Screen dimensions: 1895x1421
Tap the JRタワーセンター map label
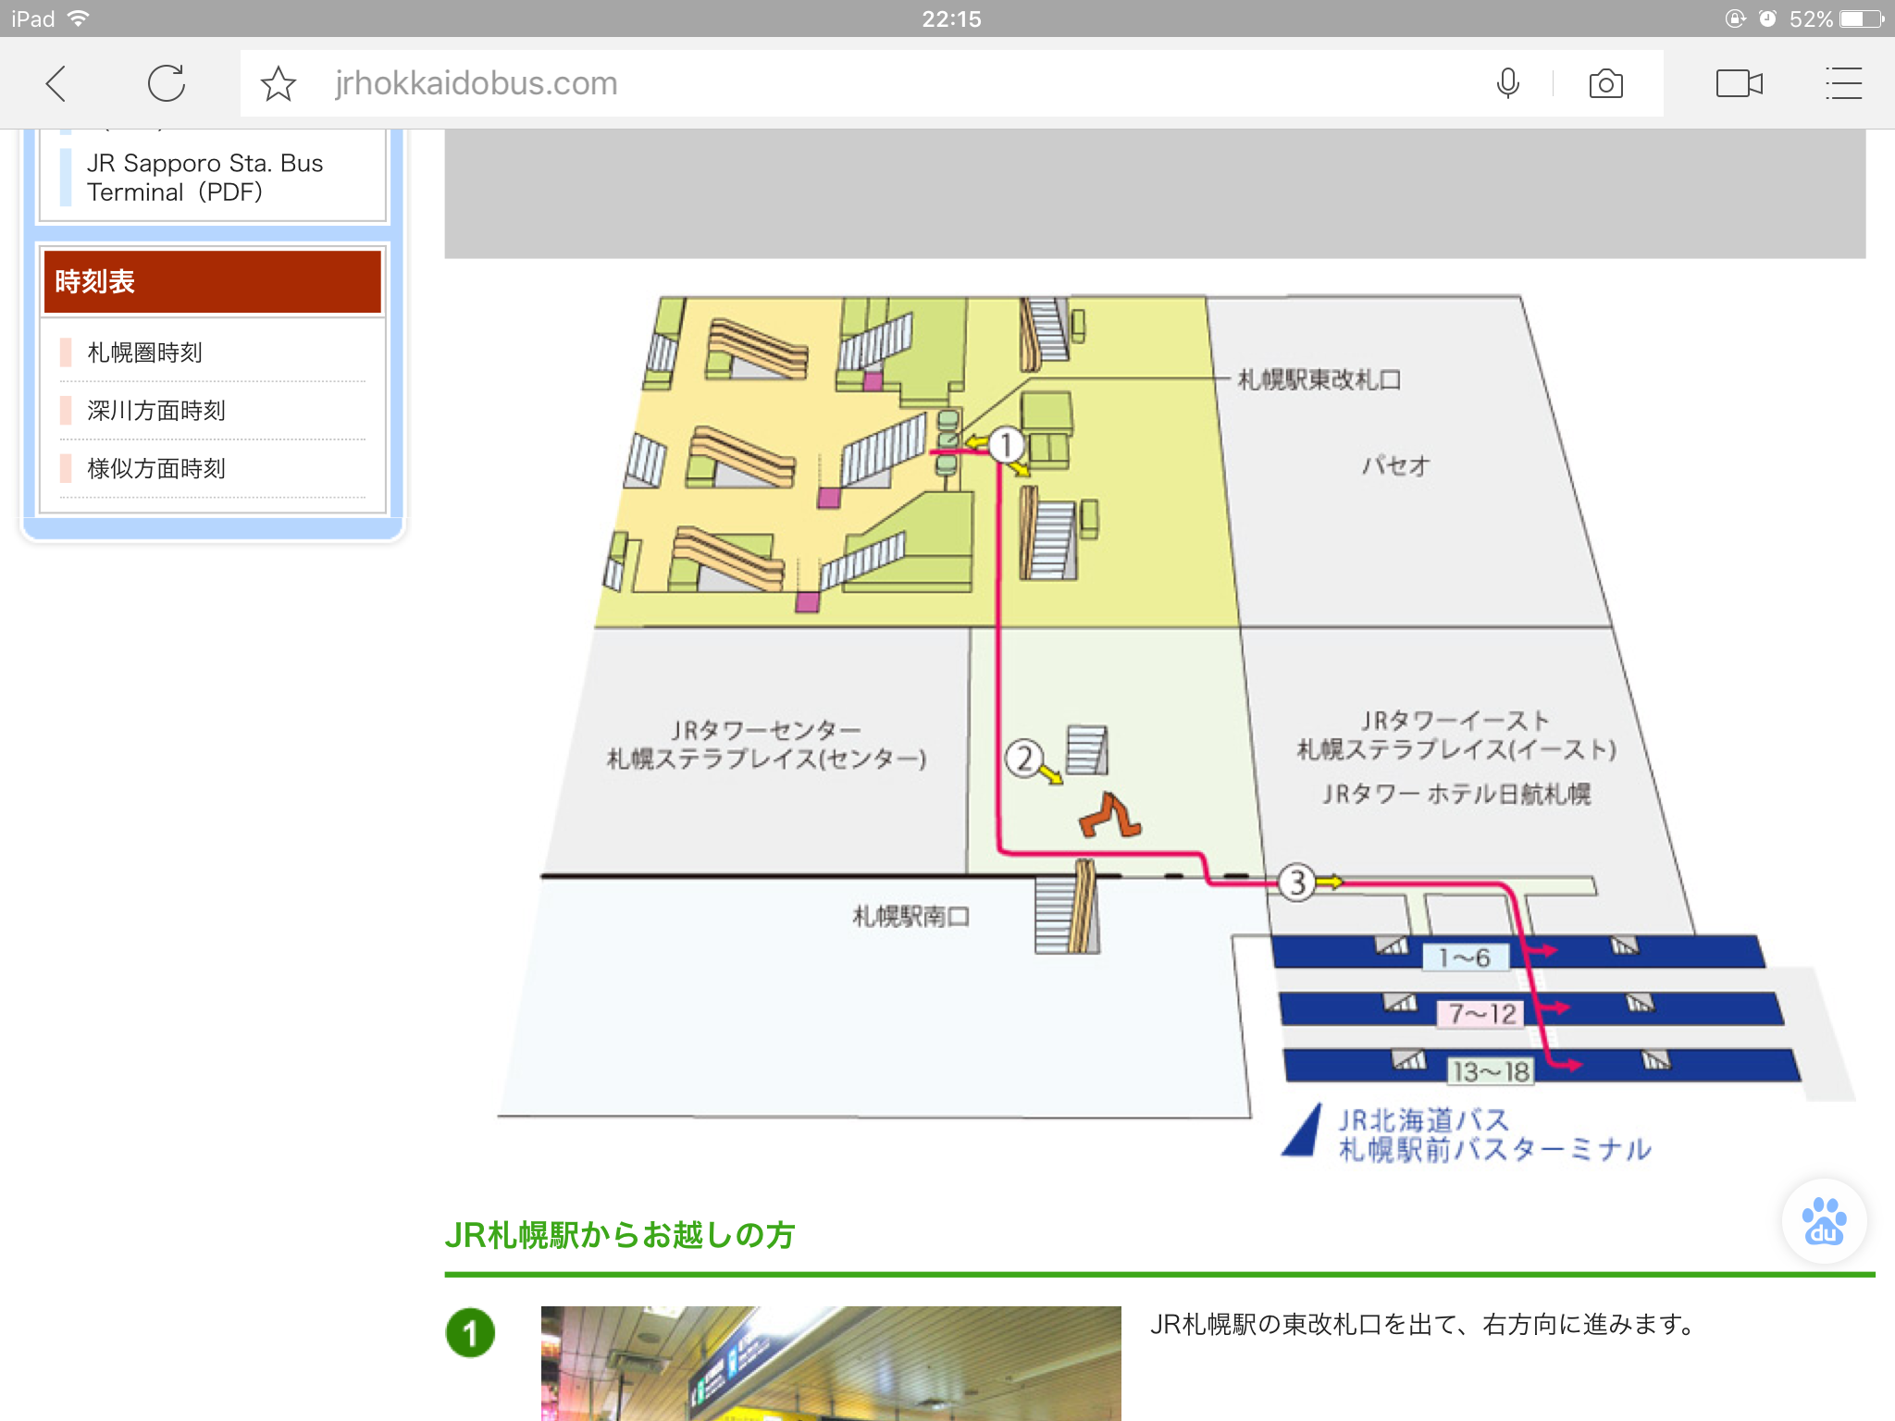click(766, 730)
